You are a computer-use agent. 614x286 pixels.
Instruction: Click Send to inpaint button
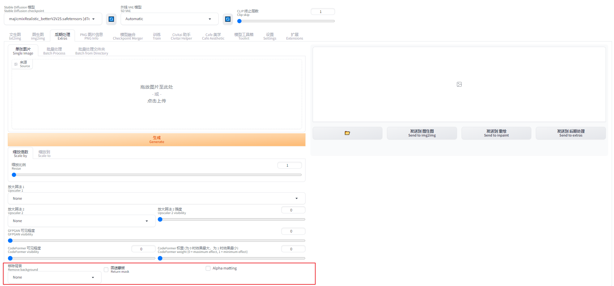coord(496,133)
